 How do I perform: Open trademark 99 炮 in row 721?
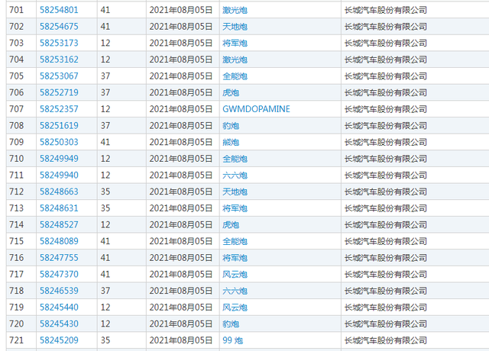pos(232,340)
